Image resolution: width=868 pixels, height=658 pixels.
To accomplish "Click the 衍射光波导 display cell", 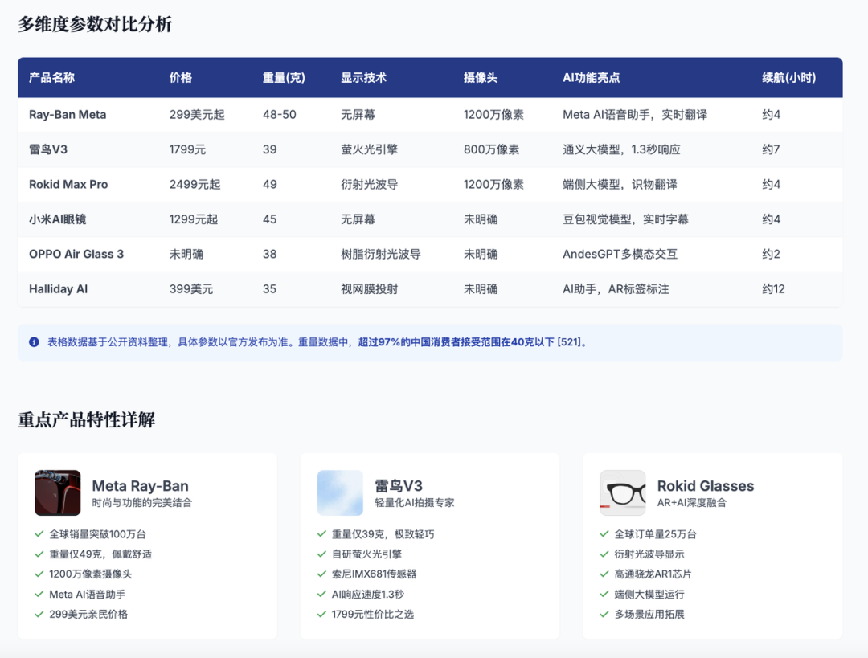I will pyautogui.click(x=369, y=184).
